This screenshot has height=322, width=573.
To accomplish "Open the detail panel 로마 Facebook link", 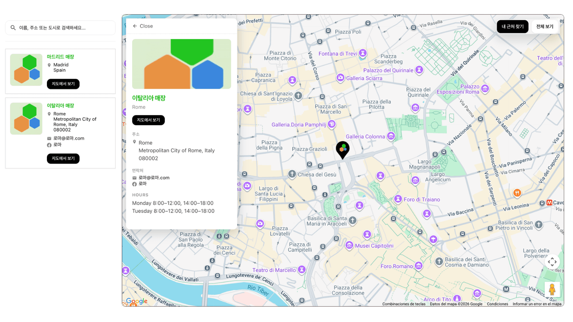I will click(143, 184).
